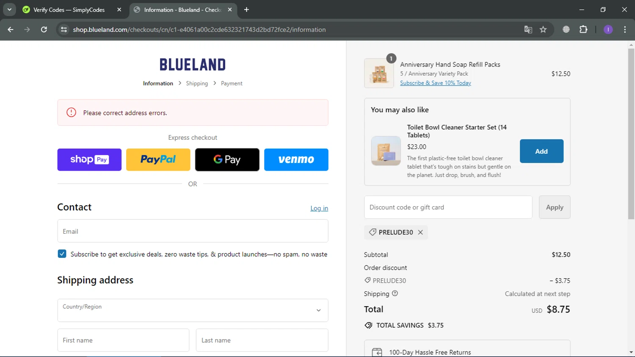Open the Chrome three-dot menu
The image size is (635, 357).
(625, 30)
